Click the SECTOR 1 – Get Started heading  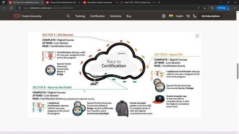pos(58,35)
